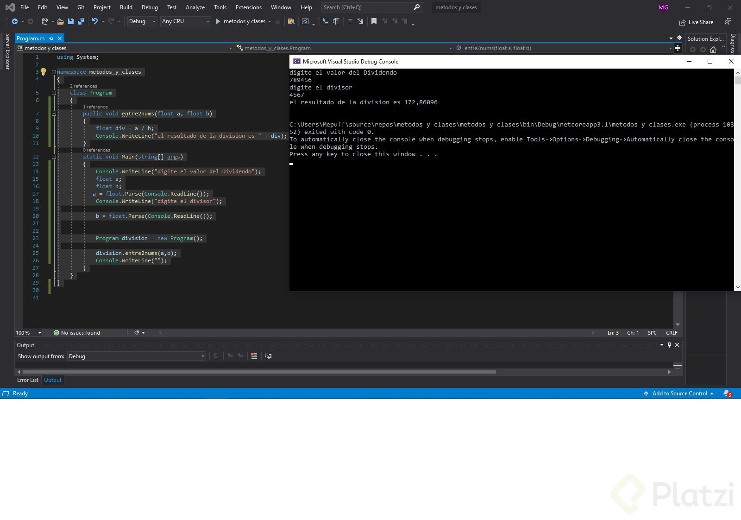
Task: Open the metodos_y_clases.Program type dropdown
Action: point(344,48)
